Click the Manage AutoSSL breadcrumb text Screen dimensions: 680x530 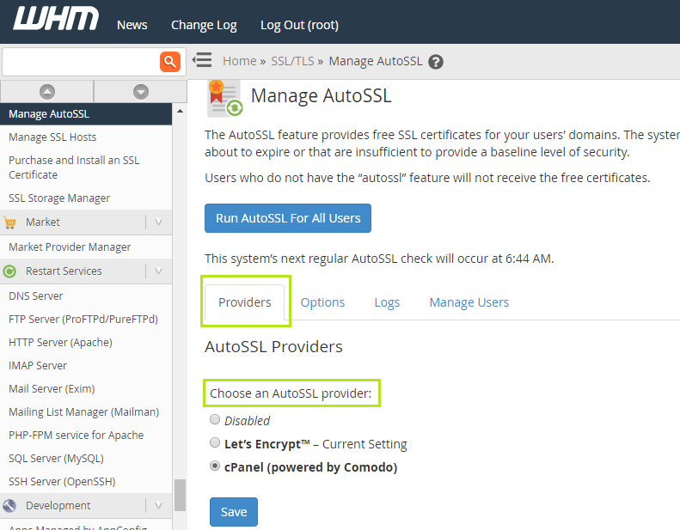[376, 61]
